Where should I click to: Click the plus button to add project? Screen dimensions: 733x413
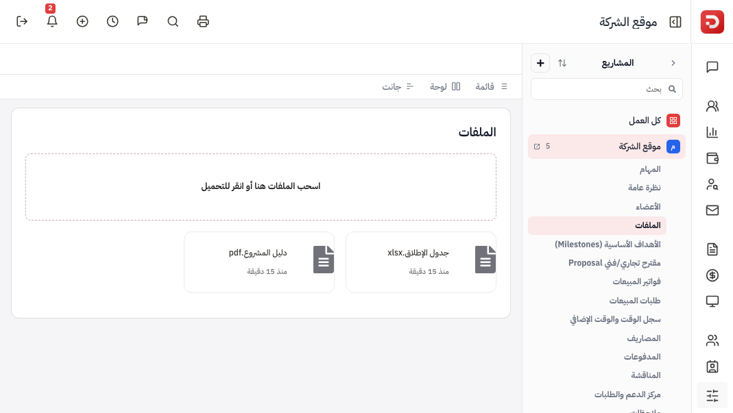[x=540, y=63]
